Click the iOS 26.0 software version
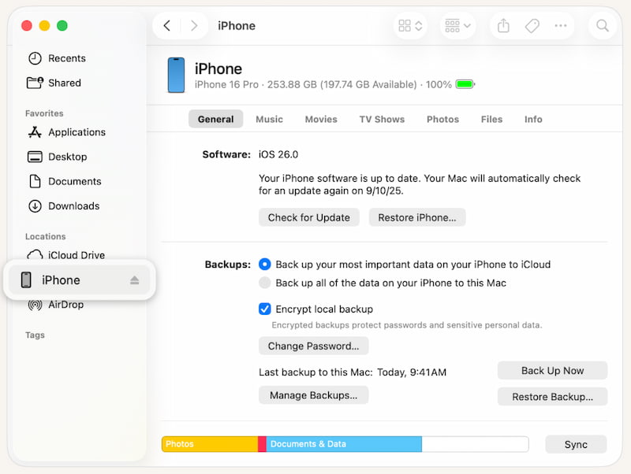Screen dimensions: 631x474 pyautogui.click(x=278, y=154)
